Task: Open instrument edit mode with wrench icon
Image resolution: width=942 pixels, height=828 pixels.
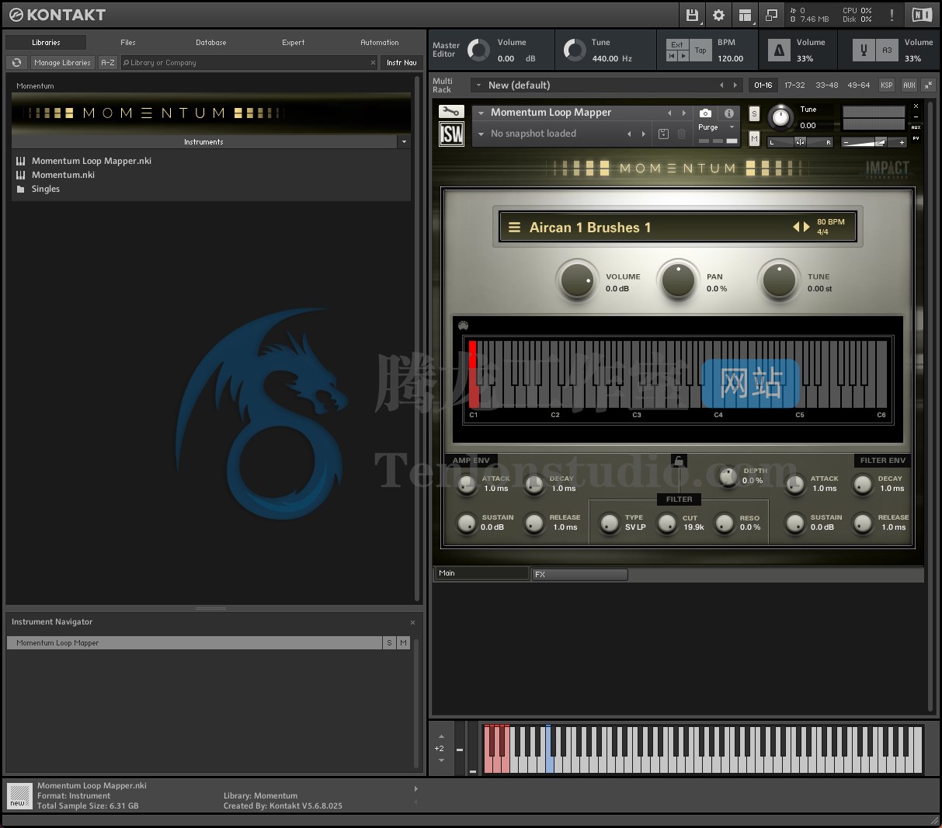Action: tap(451, 112)
